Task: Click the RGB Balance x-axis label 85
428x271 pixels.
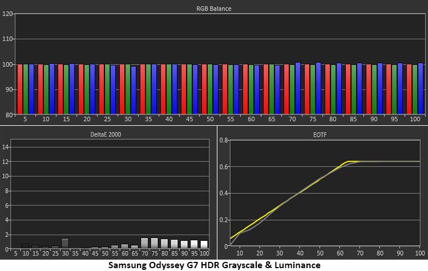Action: pyautogui.click(x=353, y=119)
